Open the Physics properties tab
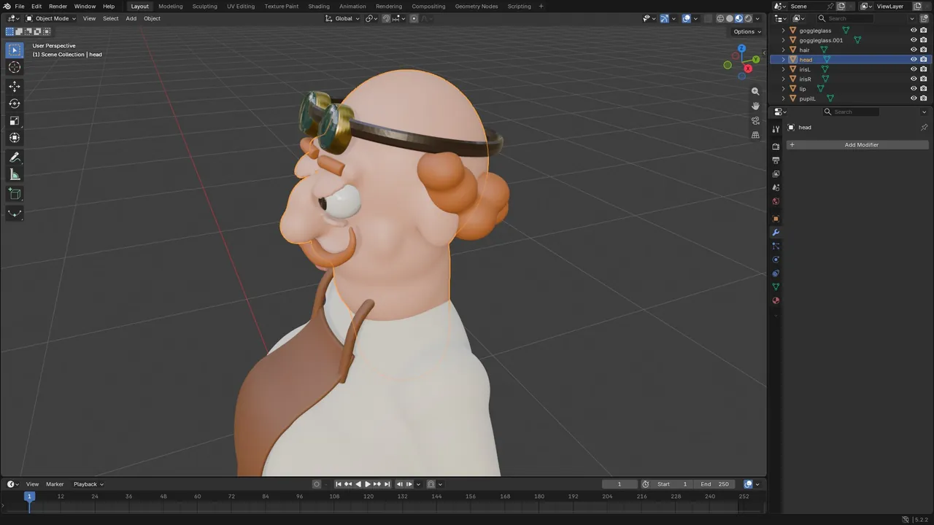This screenshot has width=934, height=525. coord(776,260)
